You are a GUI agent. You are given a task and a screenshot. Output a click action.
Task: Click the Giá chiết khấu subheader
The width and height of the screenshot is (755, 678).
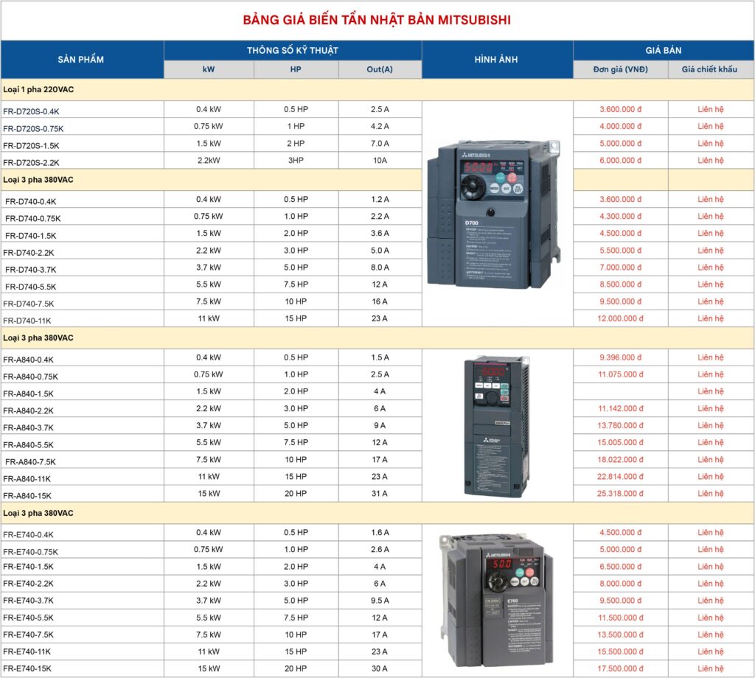click(710, 70)
